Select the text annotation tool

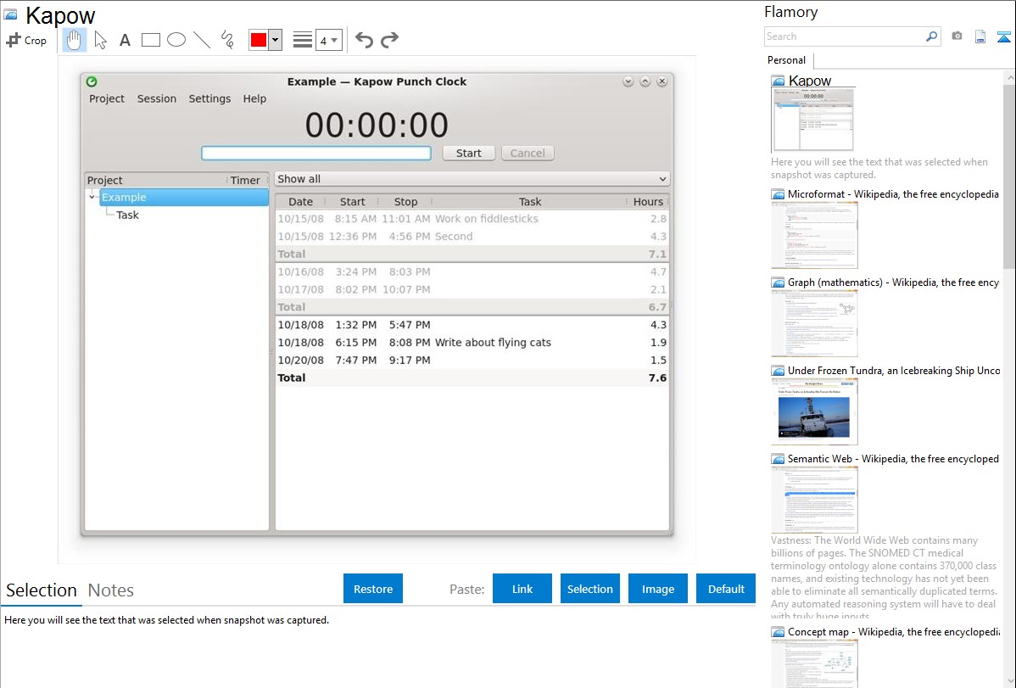tap(125, 40)
